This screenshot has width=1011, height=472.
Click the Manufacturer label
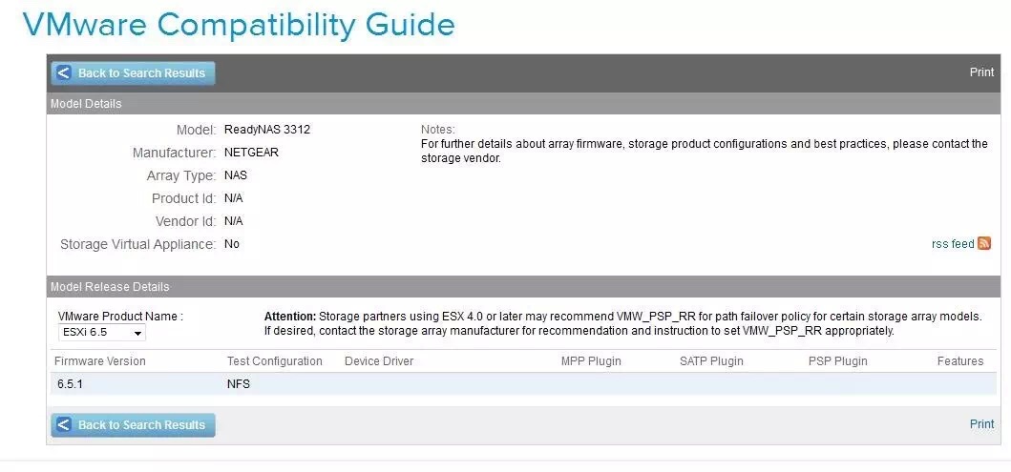tap(174, 153)
